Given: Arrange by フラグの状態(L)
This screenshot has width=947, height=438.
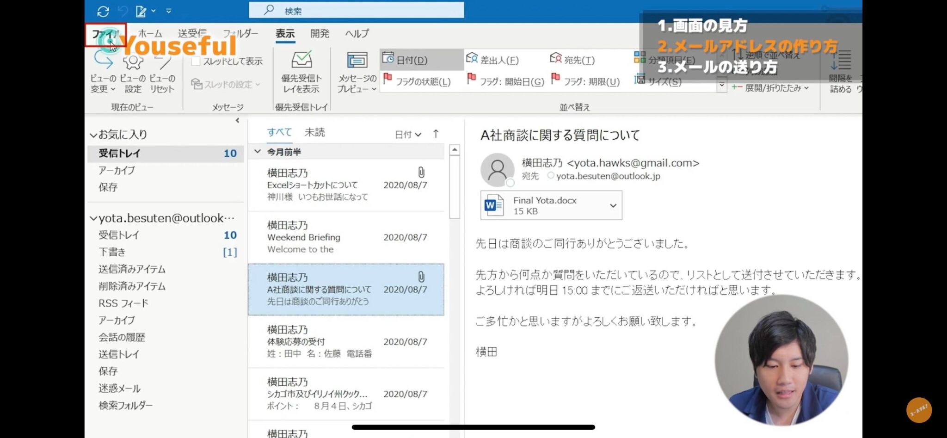Looking at the screenshot, I should (417, 81).
